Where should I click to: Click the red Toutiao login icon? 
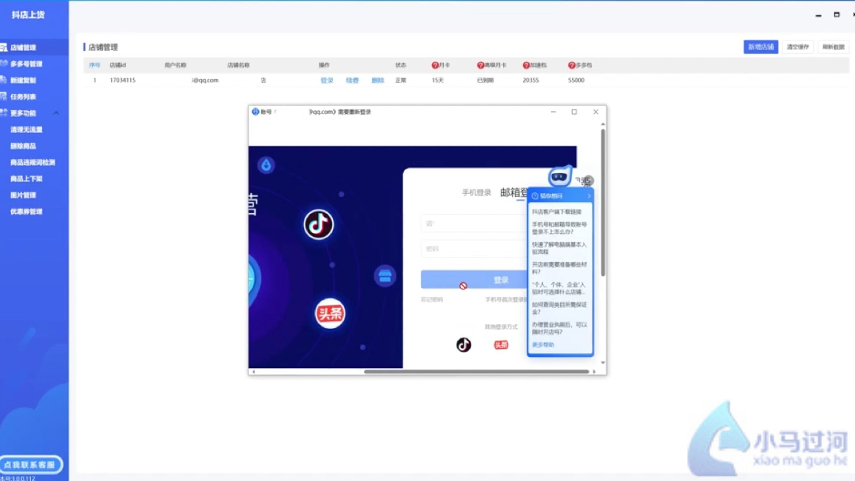click(501, 345)
